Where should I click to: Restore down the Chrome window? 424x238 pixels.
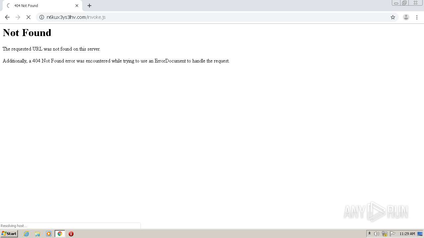(x=404, y=3)
